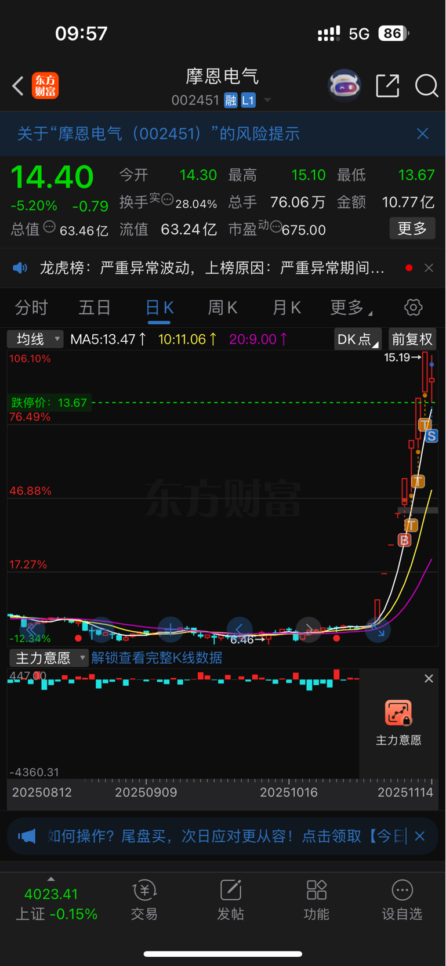This screenshot has height=966, width=446.
Task: Tap the 更多 quote details button
Action: (x=412, y=228)
